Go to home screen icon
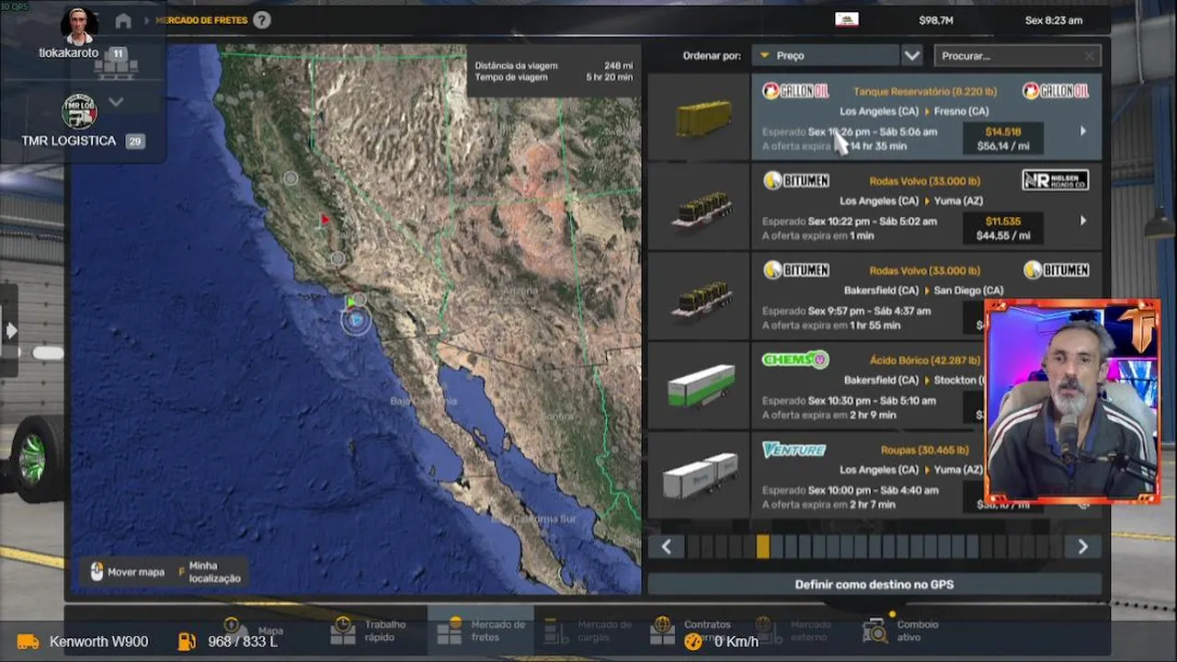This screenshot has height=662, width=1177. 123,20
